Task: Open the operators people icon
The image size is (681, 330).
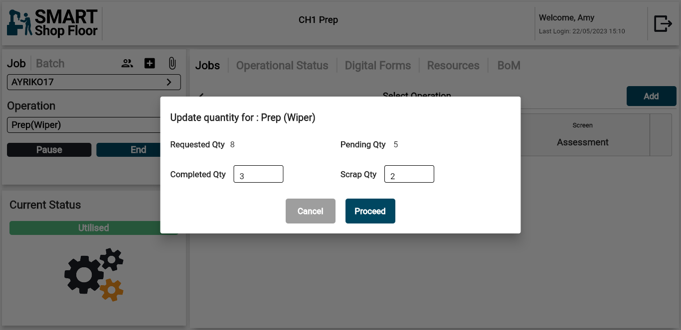Action: coord(128,63)
